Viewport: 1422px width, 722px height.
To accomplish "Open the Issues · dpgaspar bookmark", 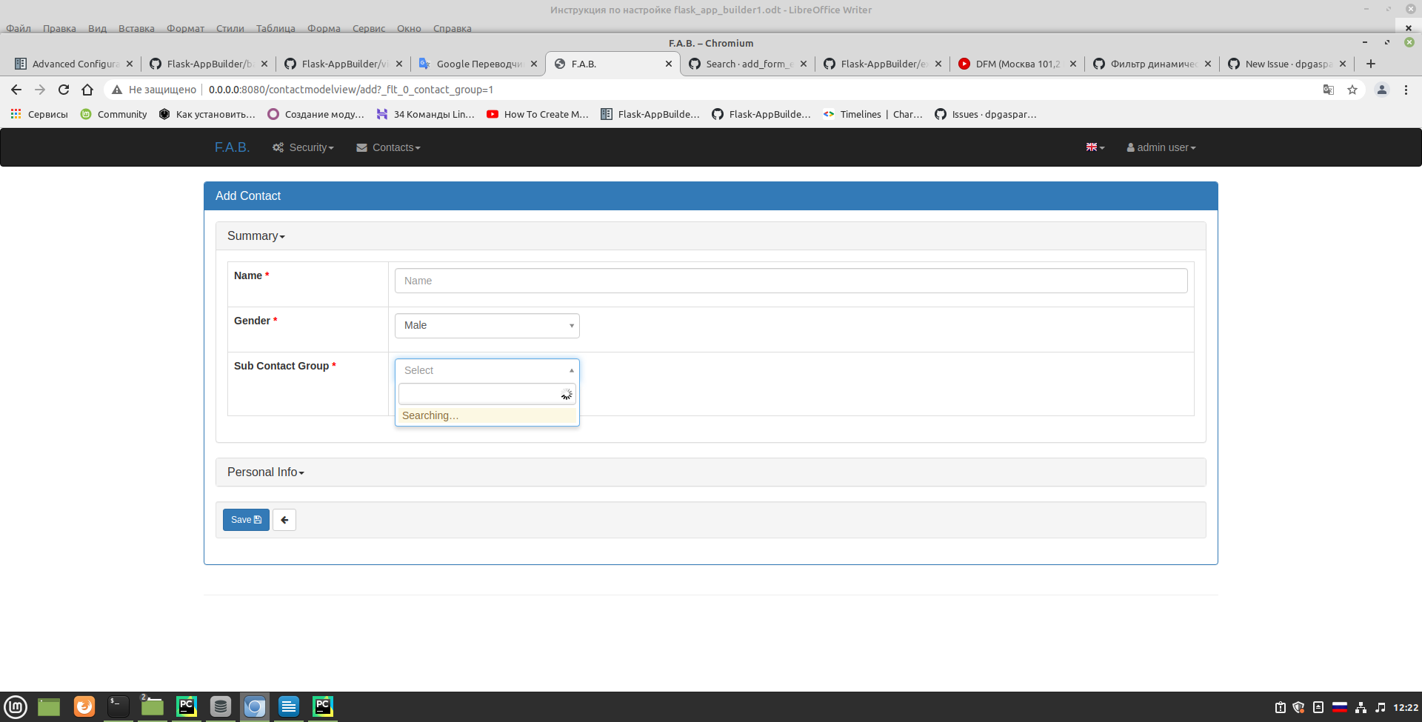I will (x=986, y=114).
